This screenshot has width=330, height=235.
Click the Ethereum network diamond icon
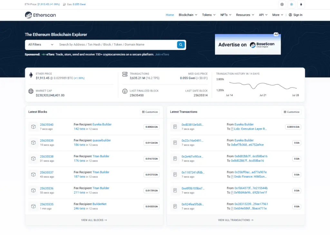click(301, 5)
